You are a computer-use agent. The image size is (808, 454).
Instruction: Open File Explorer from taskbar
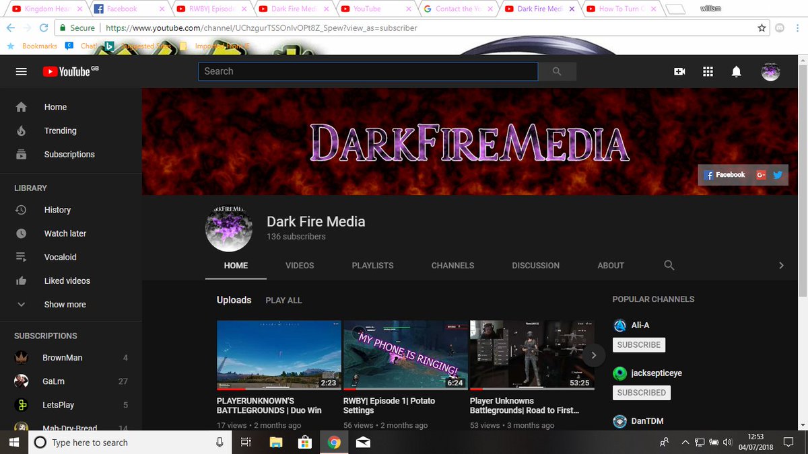tap(275, 442)
